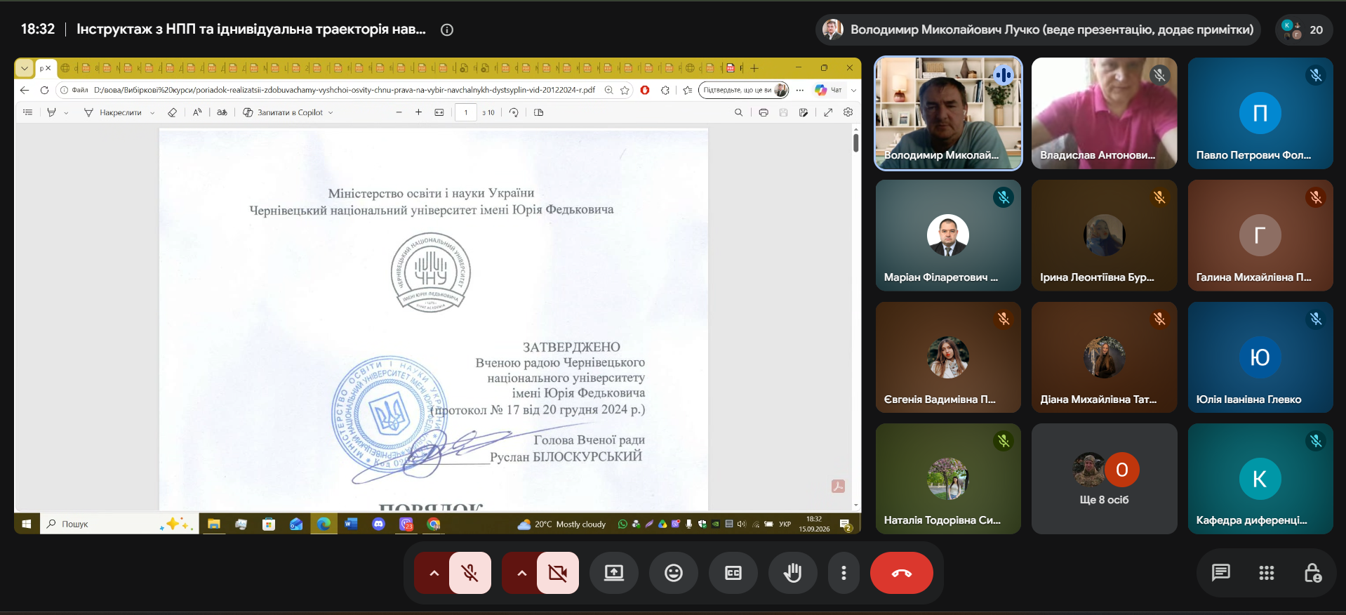Open PDF viewer settings gear

click(x=848, y=112)
